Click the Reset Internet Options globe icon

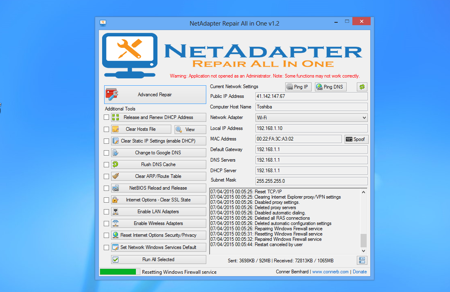(x=116, y=235)
